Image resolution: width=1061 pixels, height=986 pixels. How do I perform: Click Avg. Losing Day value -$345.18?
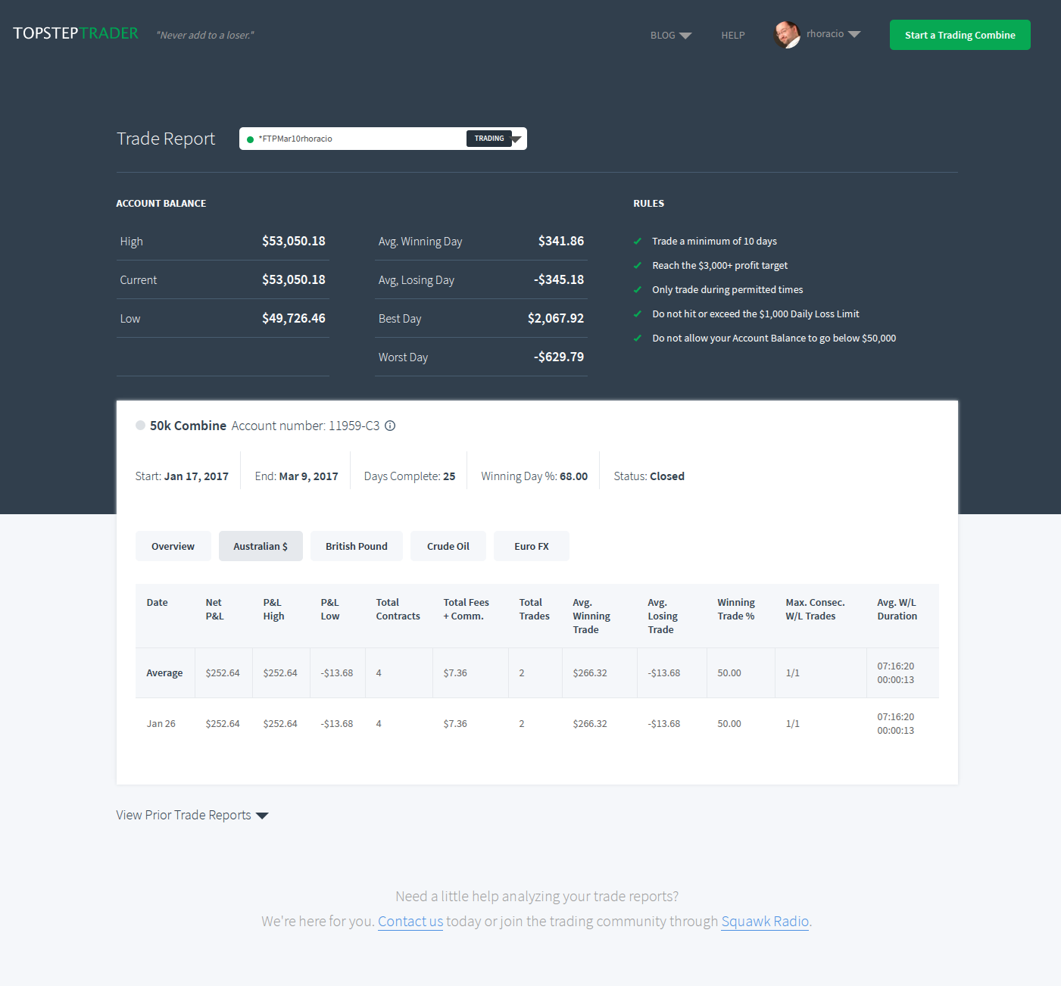point(559,279)
